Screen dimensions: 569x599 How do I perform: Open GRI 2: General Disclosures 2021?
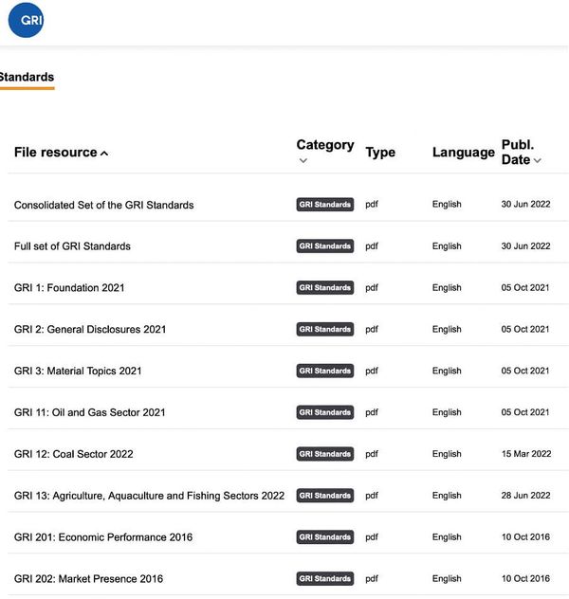(x=90, y=330)
